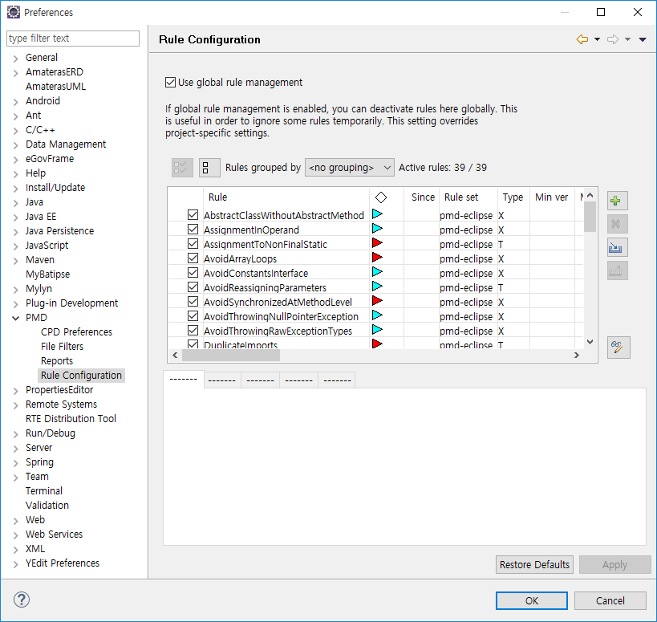The width and height of the screenshot is (657, 622).
Task: Collapse the PMD tree node
Action: [x=16, y=318]
